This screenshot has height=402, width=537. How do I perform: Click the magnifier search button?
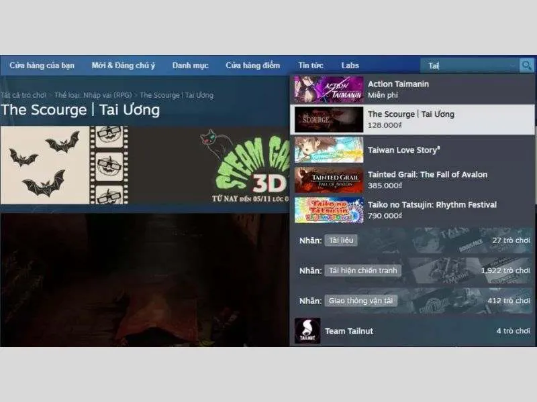point(526,65)
